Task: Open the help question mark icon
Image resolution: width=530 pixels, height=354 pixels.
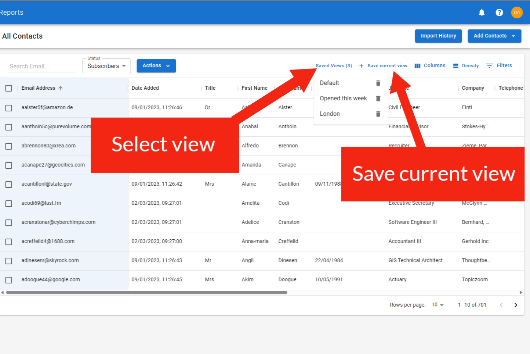Action: [x=499, y=12]
